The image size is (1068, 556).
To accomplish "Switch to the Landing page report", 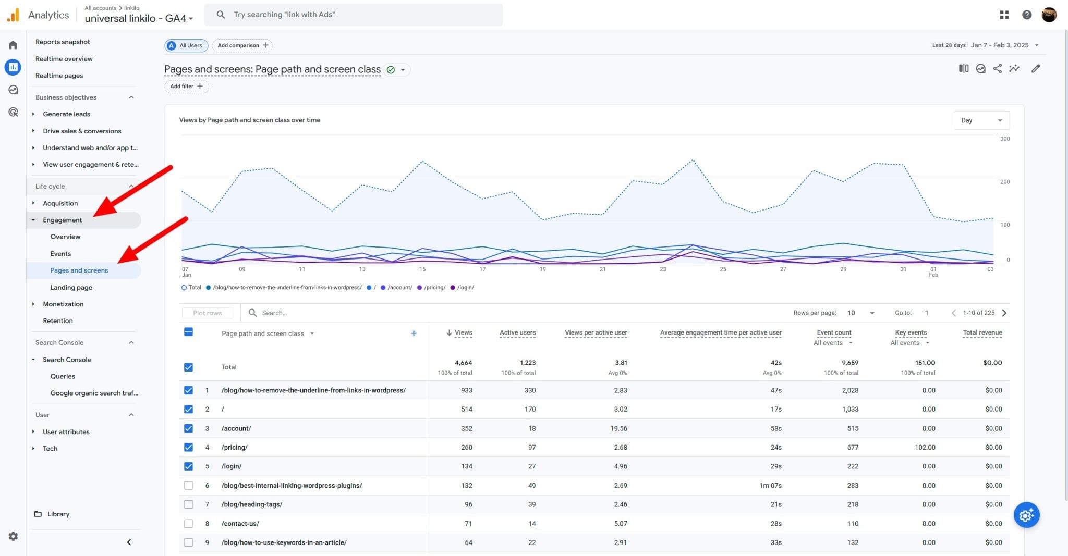I will pyautogui.click(x=71, y=287).
